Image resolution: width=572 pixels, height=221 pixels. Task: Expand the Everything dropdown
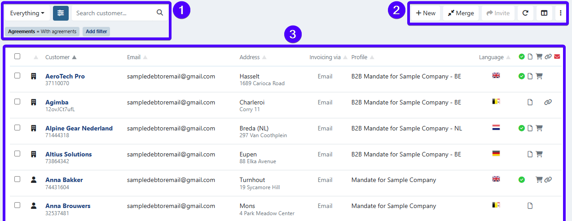coord(27,13)
